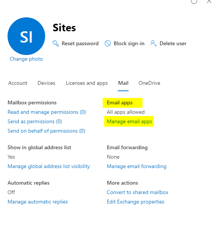The width and height of the screenshot is (214, 234).
Task: Close the user details panel
Action: 209,2
